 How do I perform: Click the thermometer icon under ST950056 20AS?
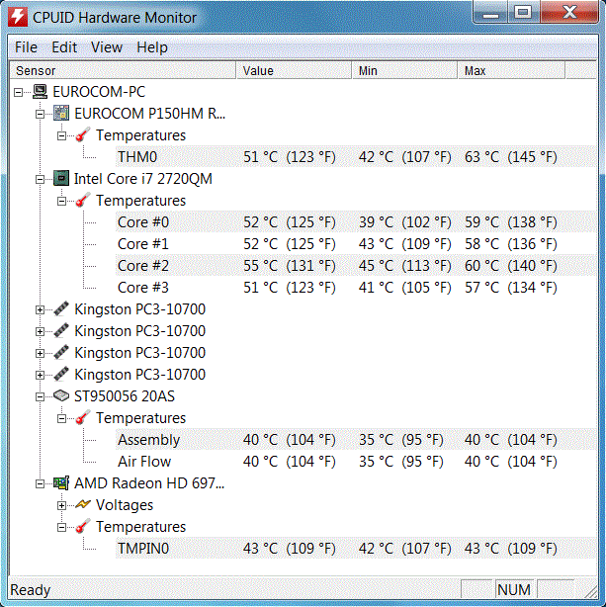point(83,418)
